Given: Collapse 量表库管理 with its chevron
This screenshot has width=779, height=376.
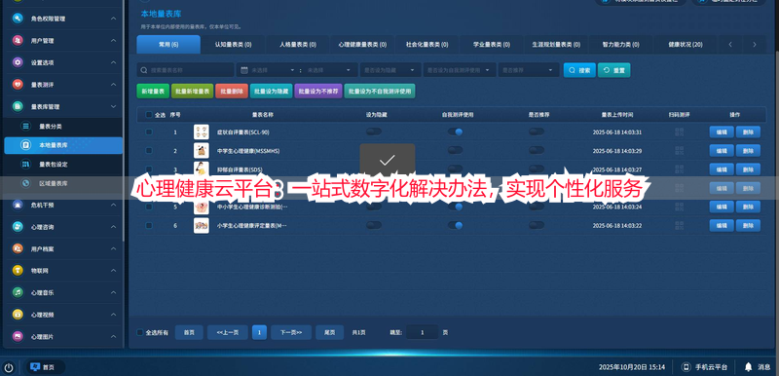Looking at the screenshot, I should click(x=113, y=106).
